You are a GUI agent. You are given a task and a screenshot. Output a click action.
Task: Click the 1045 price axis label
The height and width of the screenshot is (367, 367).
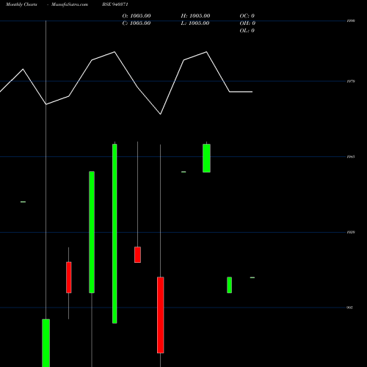[351, 156]
